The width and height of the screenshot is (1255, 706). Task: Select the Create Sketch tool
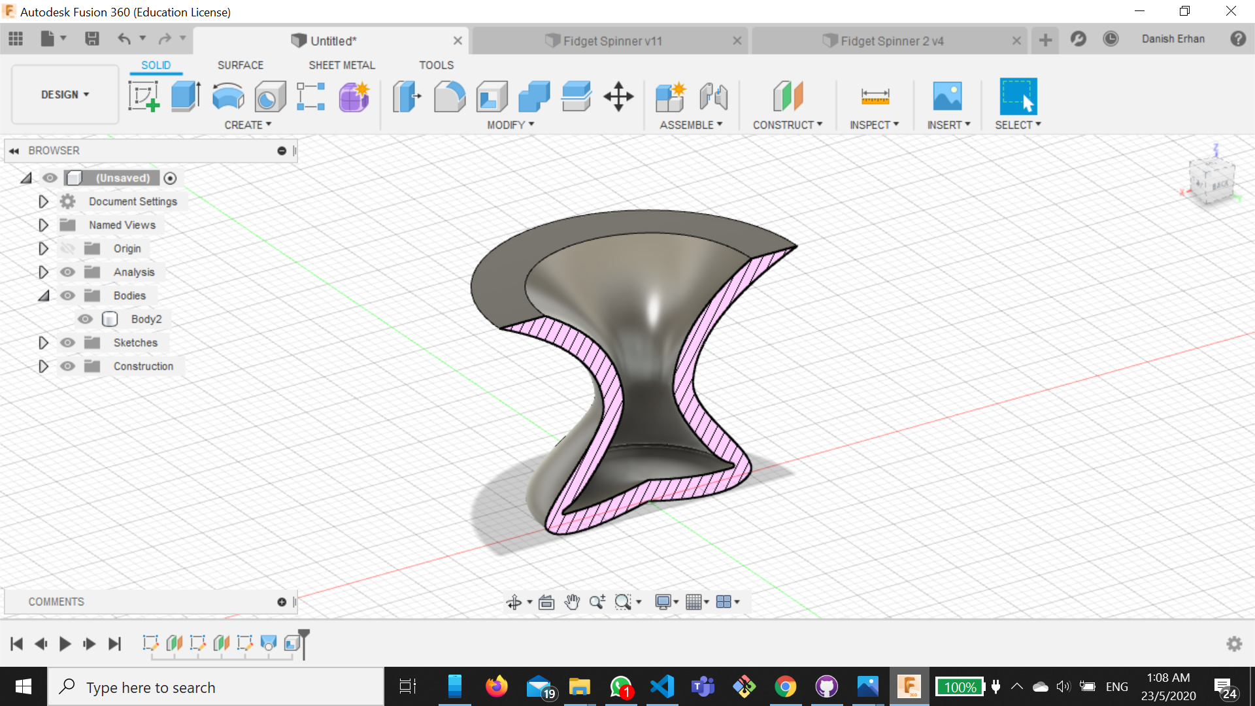[144, 96]
